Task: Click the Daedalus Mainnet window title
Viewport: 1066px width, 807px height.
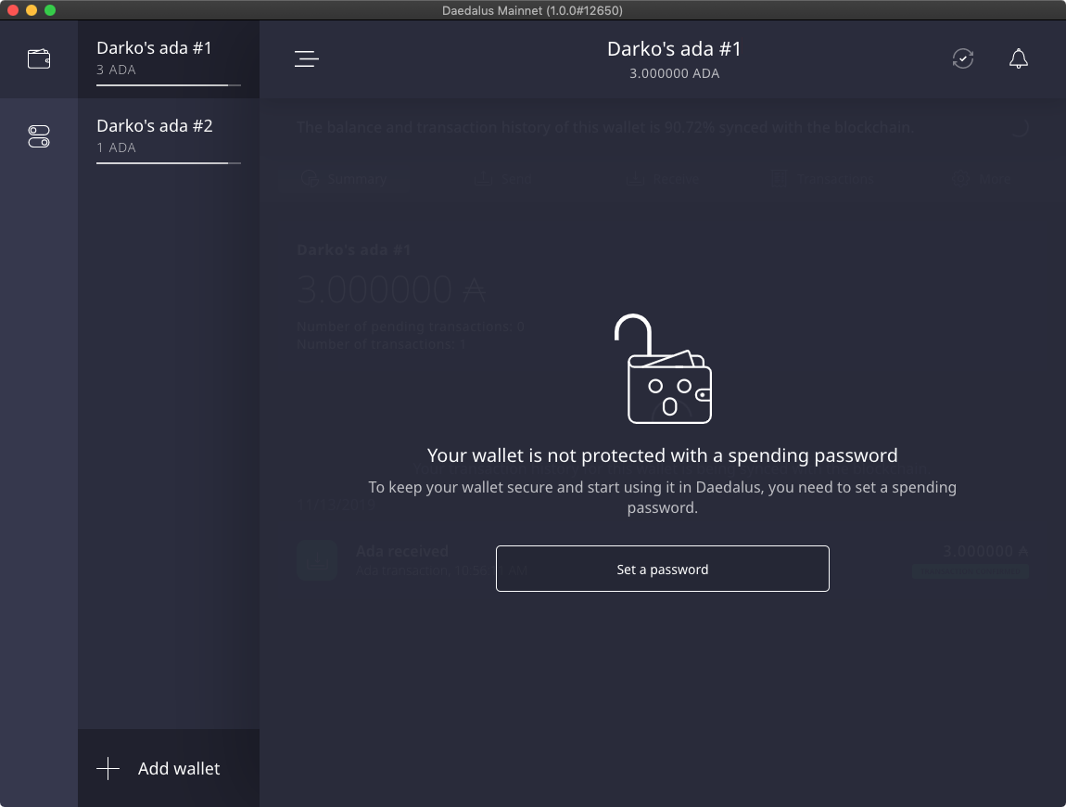Action: [532, 10]
